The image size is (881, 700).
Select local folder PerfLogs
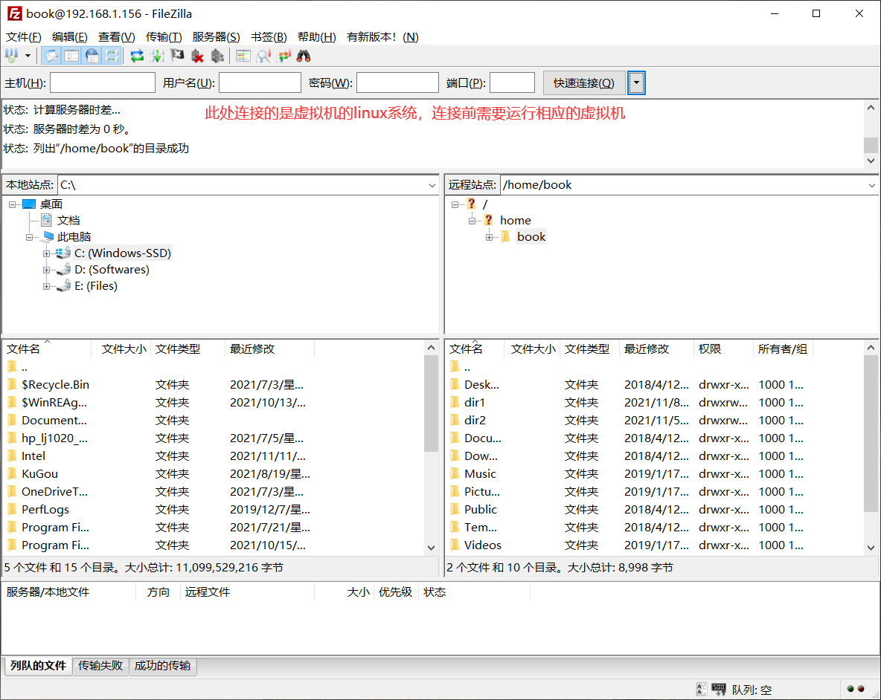[x=45, y=509]
